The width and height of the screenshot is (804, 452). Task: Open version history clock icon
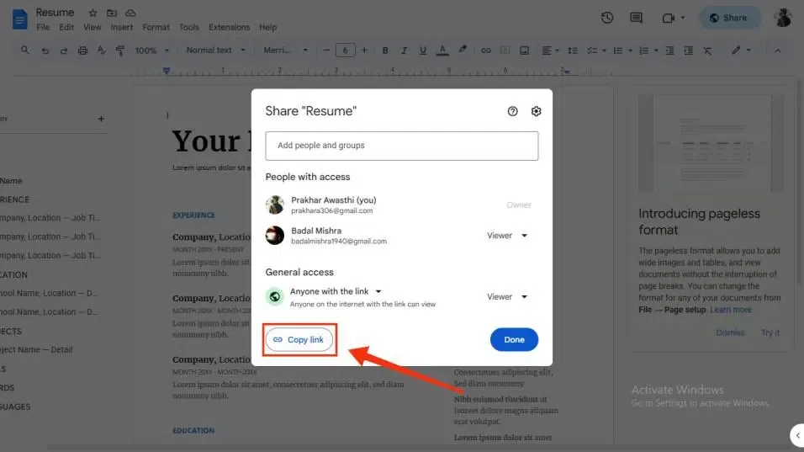coord(607,18)
